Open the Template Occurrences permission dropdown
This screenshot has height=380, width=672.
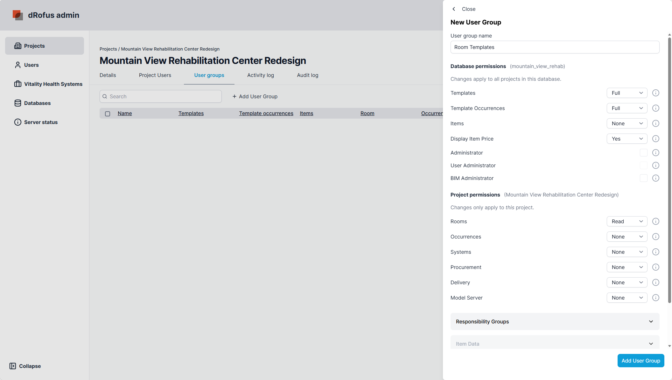[x=627, y=108]
